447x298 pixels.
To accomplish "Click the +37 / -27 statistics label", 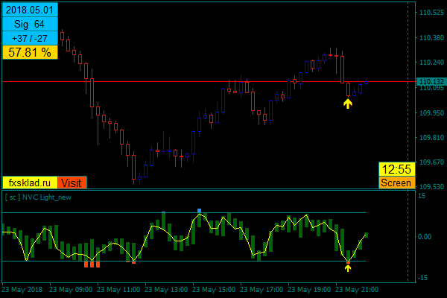I will tap(29, 38).
